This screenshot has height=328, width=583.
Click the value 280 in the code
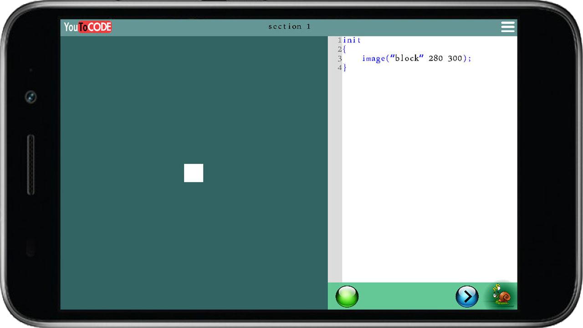(x=436, y=58)
